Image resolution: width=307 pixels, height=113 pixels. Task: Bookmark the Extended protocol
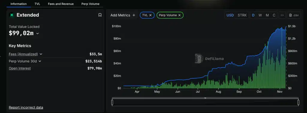pyautogui.click(x=100, y=15)
